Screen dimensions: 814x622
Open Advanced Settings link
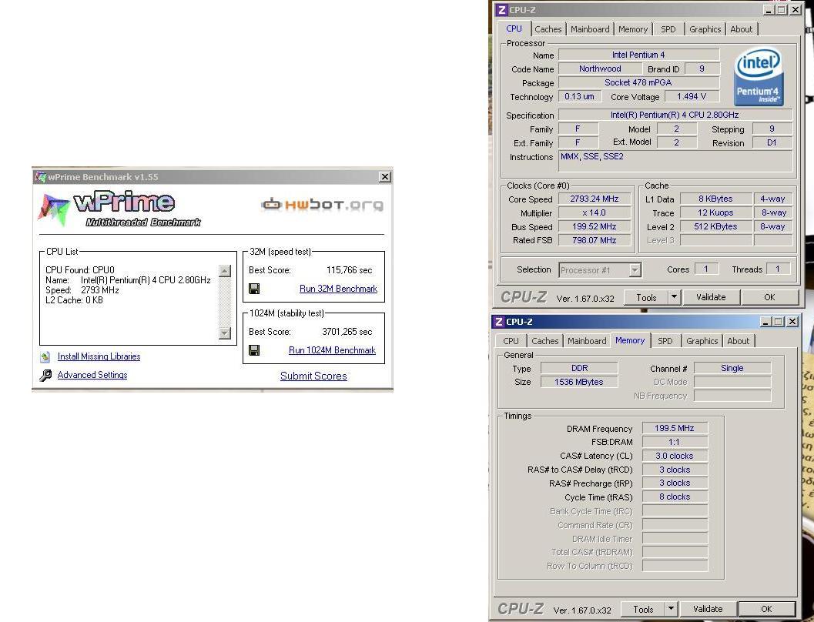92,375
